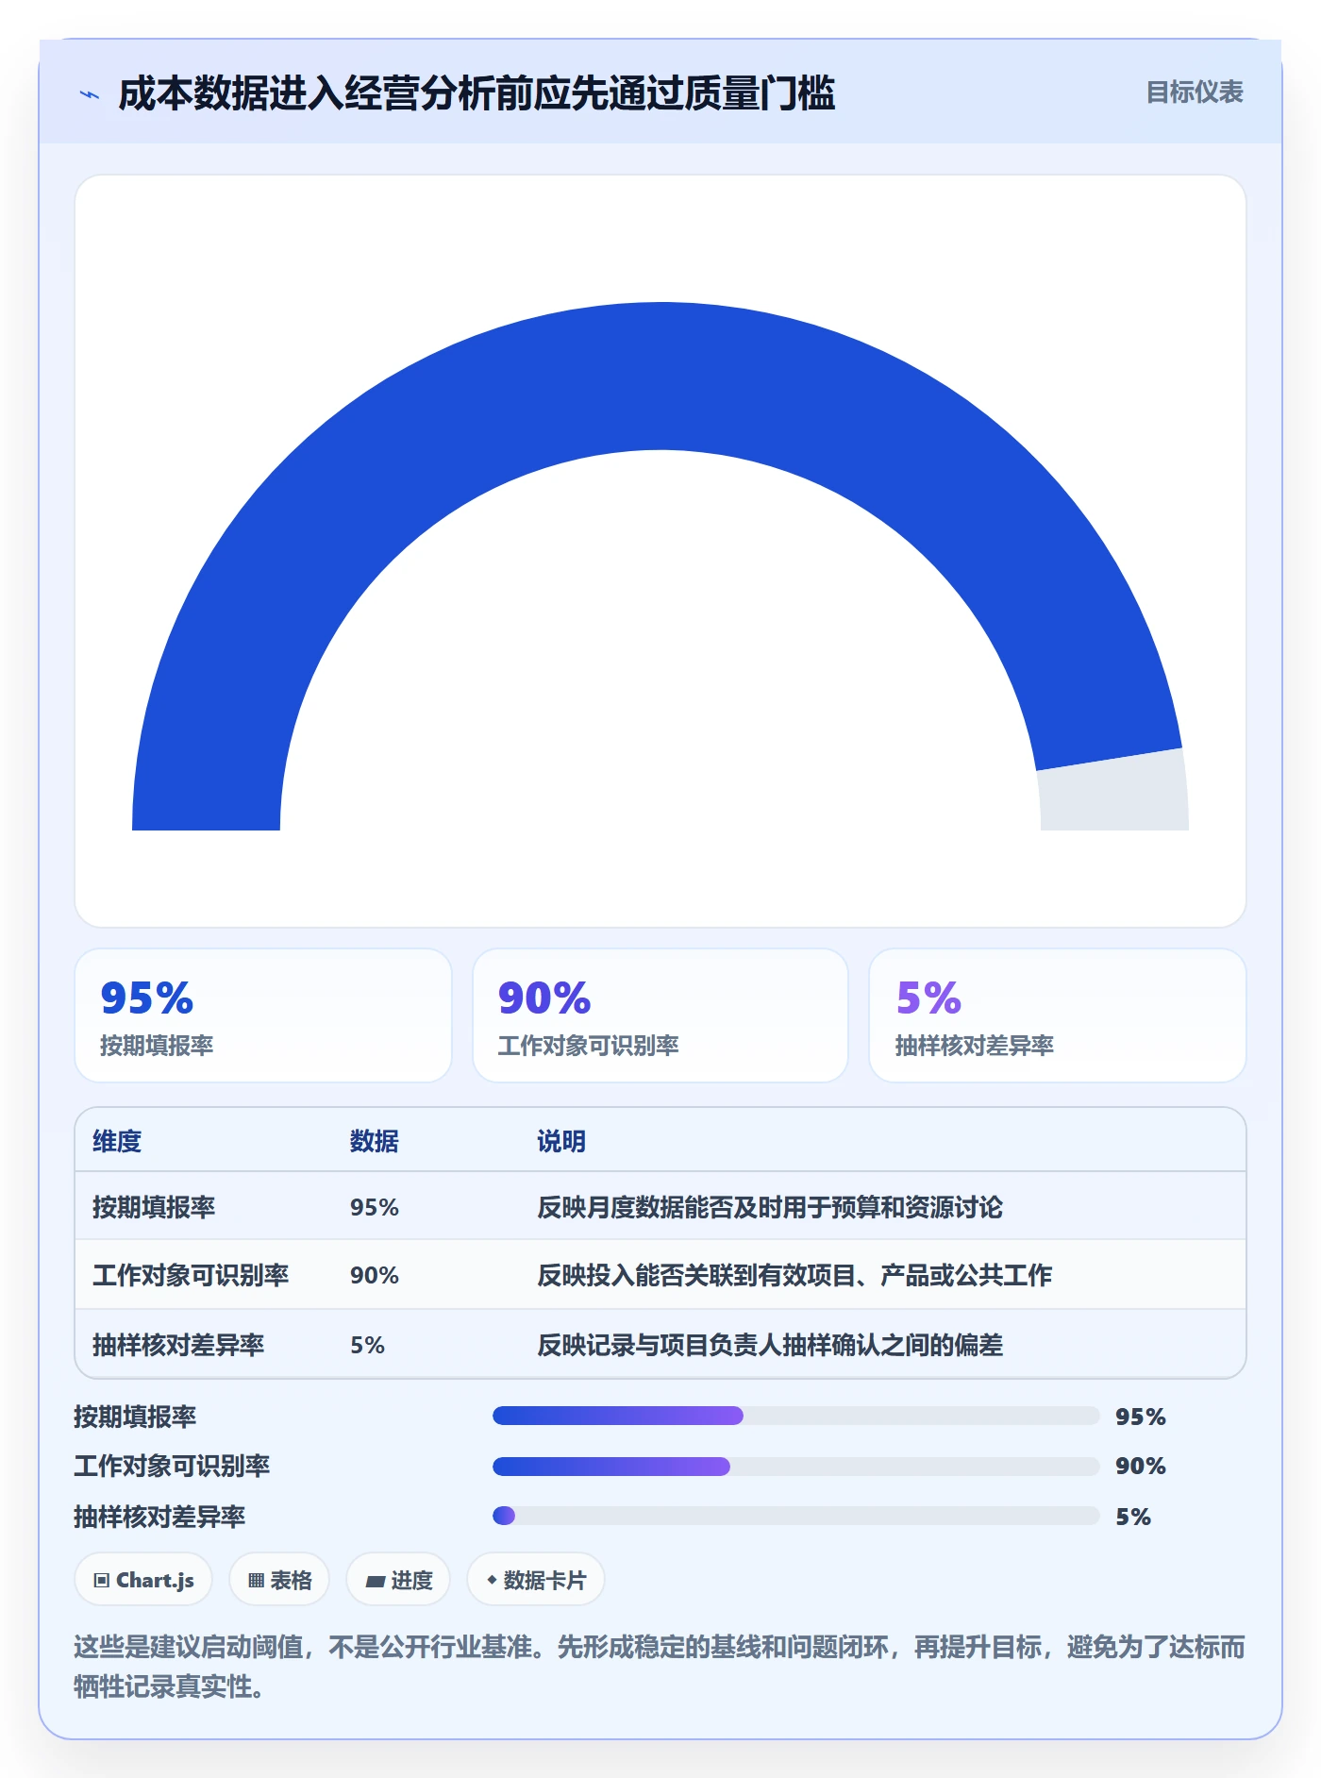Click the bar icon in 进度 chip
The height and width of the screenshot is (1778, 1321).
click(x=375, y=1581)
